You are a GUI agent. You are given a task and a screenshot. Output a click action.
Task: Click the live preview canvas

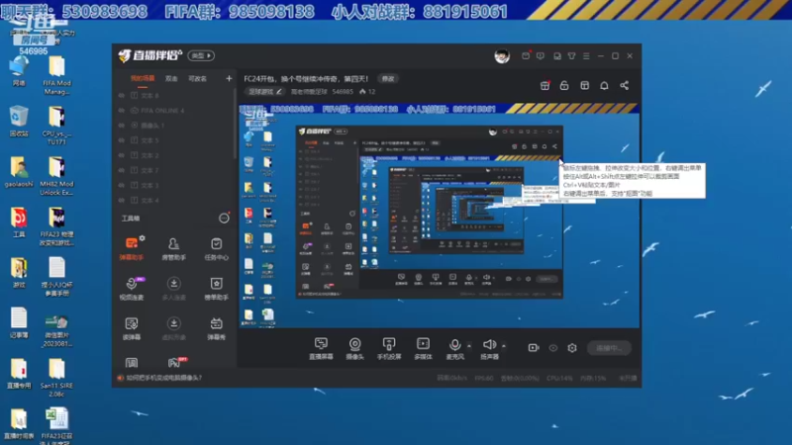pos(439,216)
